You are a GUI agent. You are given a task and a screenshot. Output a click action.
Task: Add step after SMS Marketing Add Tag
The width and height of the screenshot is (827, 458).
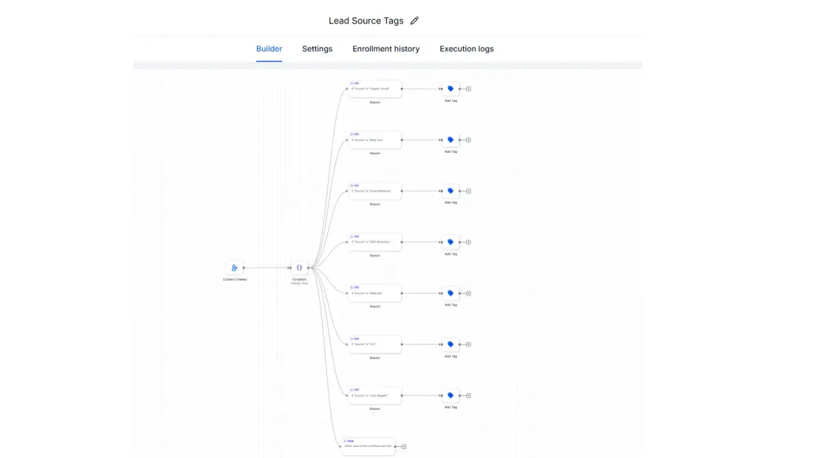[x=469, y=242]
